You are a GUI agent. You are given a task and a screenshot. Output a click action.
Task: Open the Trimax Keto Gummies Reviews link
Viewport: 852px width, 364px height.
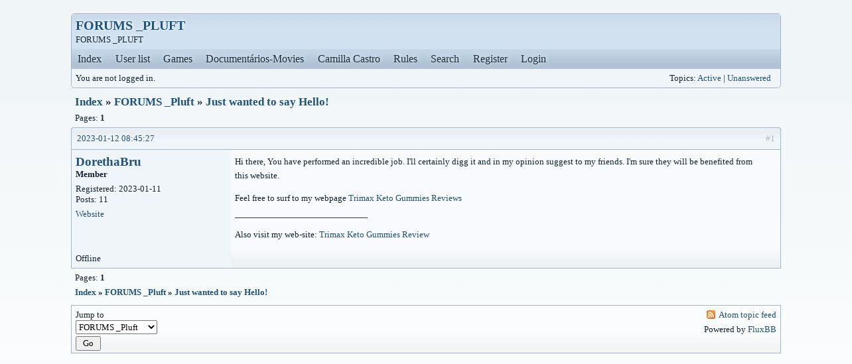pyautogui.click(x=405, y=198)
